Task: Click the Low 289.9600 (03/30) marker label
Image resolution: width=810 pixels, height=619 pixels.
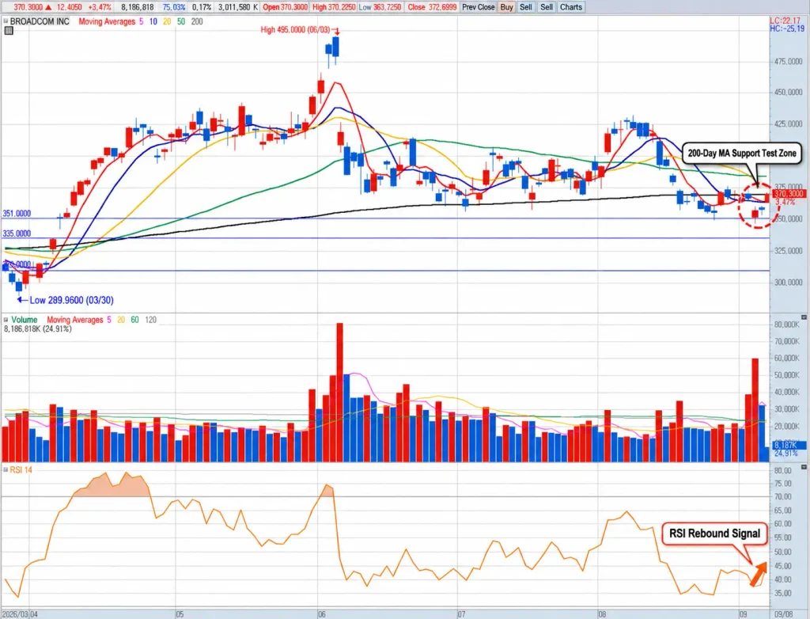Action: (x=71, y=300)
